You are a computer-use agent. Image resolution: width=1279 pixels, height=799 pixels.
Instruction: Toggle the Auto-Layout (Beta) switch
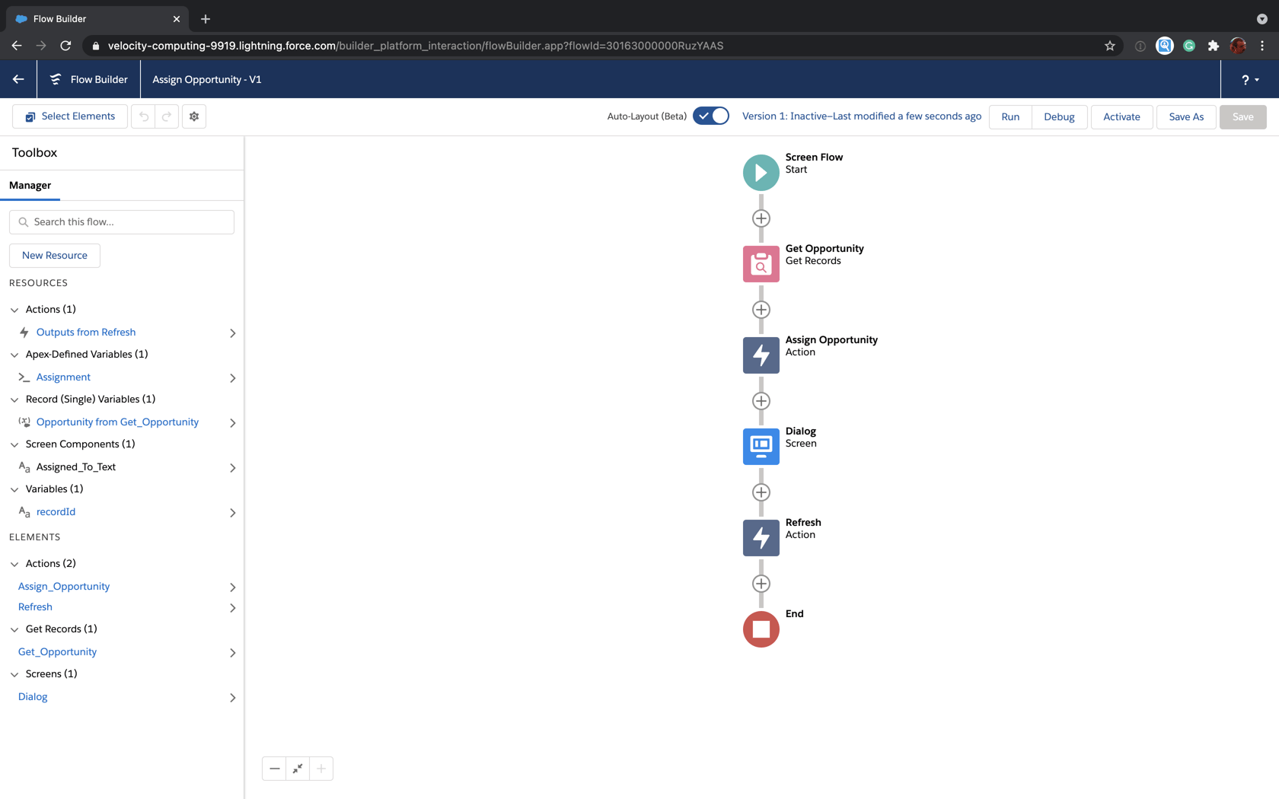click(711, 116)
